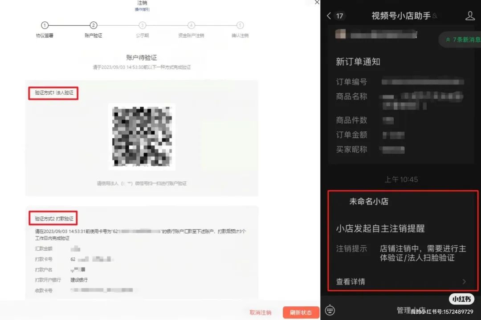This screenshot has height=320, width=481.
Task: Expand 查看详情 using its right chevron
Action: 464,281
